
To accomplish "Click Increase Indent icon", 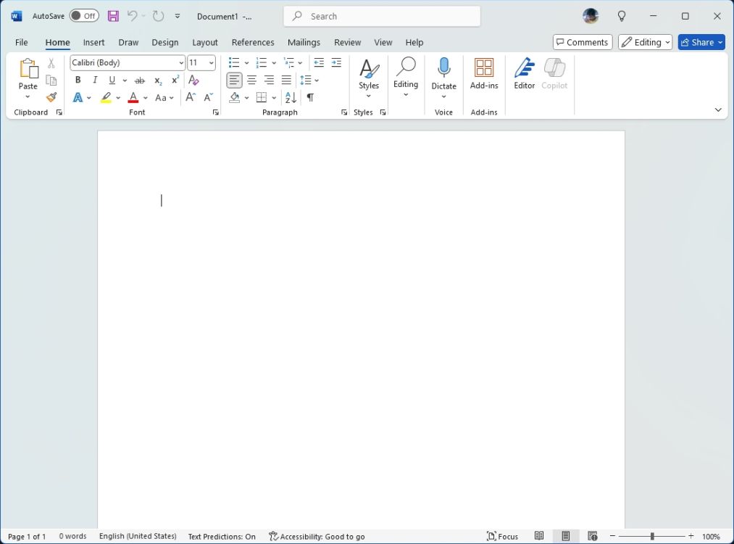I will click(x=336, y=63).
